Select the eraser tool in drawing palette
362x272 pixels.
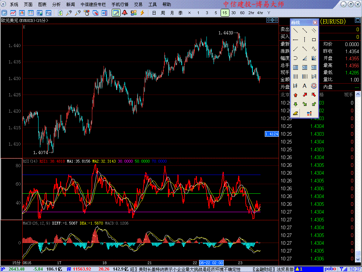(x=296, y=113)
